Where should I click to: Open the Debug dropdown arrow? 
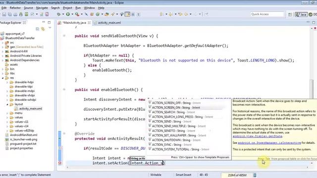(63, 14)
